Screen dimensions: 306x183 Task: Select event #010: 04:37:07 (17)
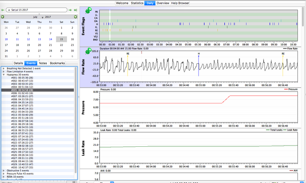(38, 106)
